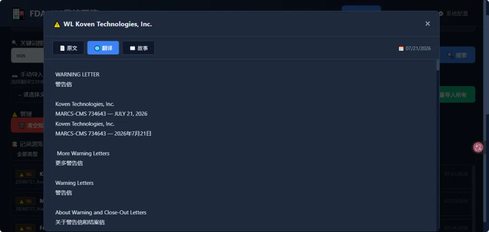Image resolution: width=489 pixels, height=232 pixels.
Task: Close the Koven Technologies dialog
Action: [427, 24]
